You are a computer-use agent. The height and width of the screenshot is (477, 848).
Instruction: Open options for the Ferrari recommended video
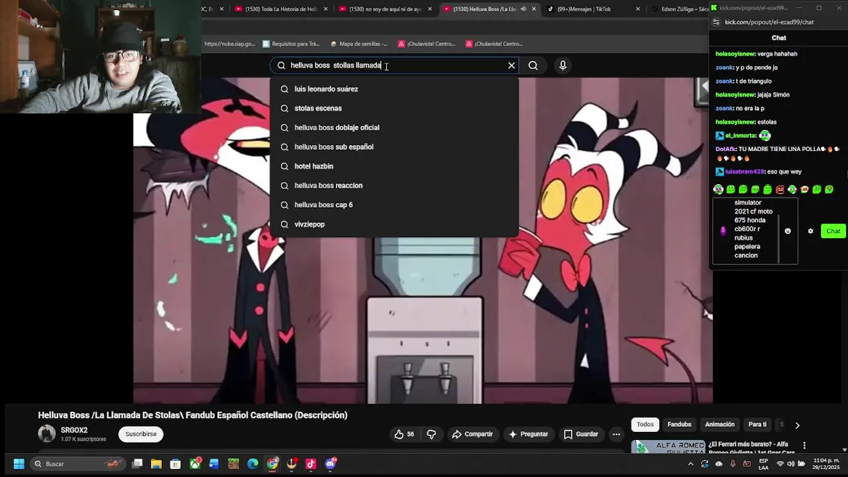(x=804, y=445)
